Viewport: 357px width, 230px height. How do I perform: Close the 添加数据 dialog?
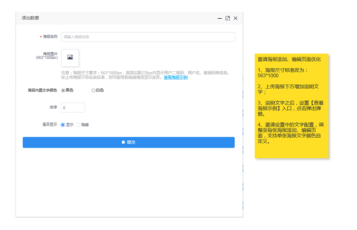click(x=236, y=18)
